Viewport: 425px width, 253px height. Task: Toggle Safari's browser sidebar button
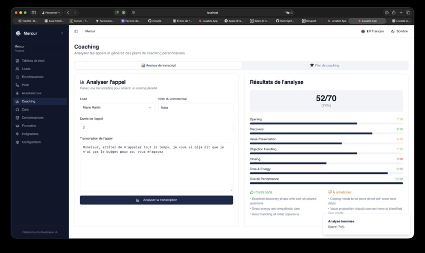pyautogui.click(x=34, y=13)
